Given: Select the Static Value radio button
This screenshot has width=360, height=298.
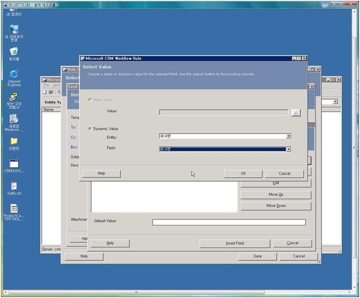Looking at the screenshot, I should (x=90, y=100).
